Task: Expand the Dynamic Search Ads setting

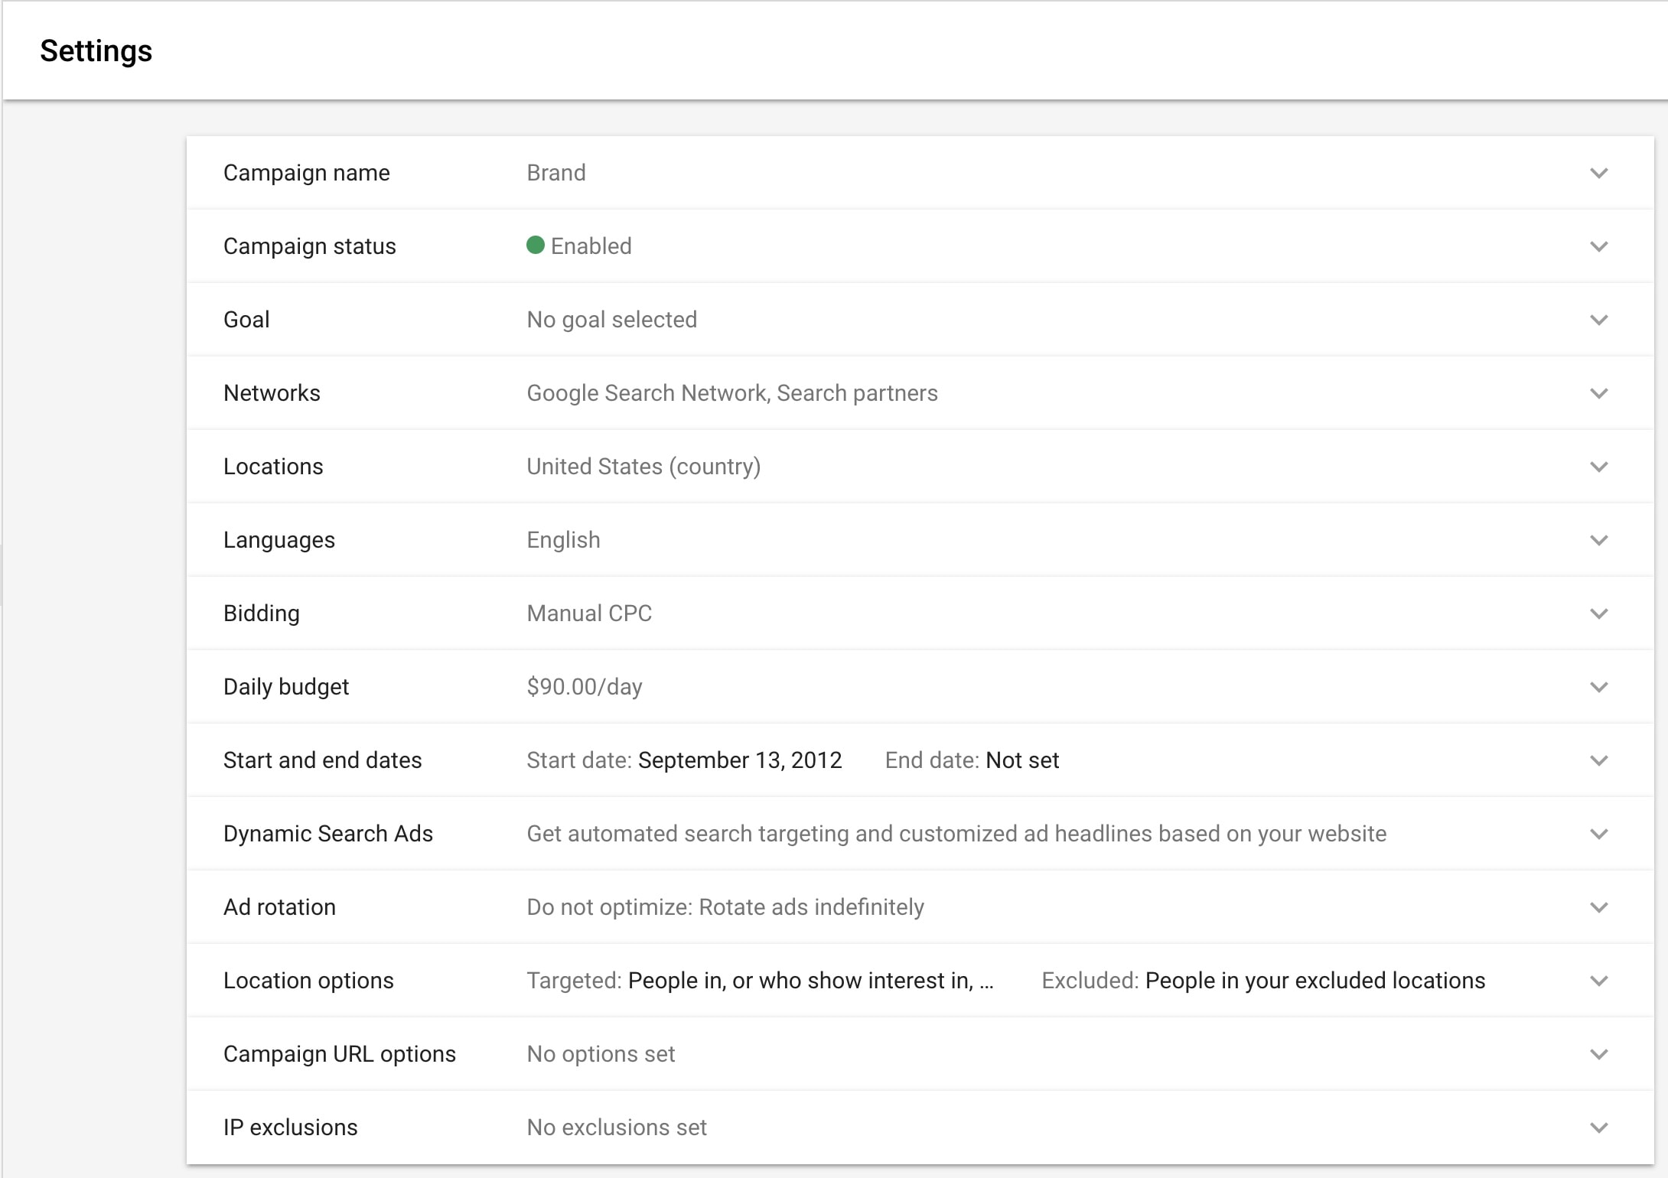Action: [x=1599, y=833]
